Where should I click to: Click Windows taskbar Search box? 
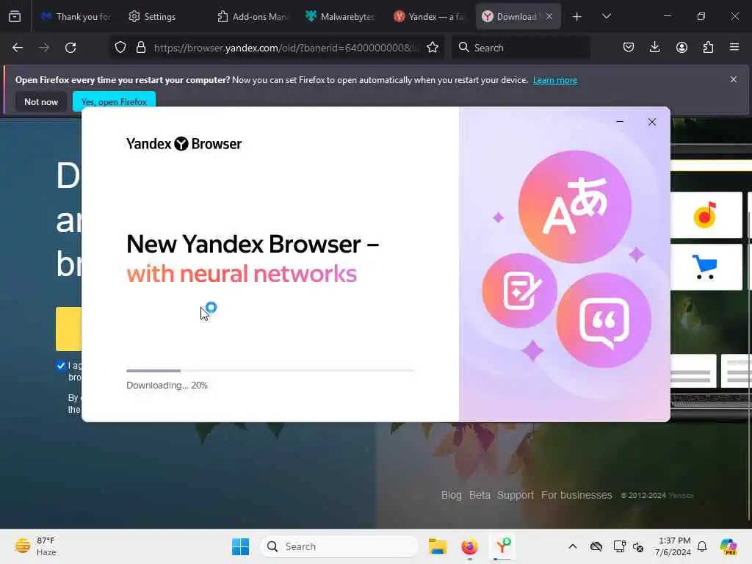(339, 546)
